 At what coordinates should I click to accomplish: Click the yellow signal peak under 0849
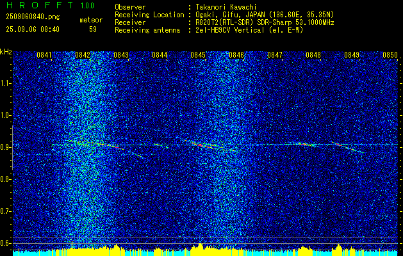point(339,246)
